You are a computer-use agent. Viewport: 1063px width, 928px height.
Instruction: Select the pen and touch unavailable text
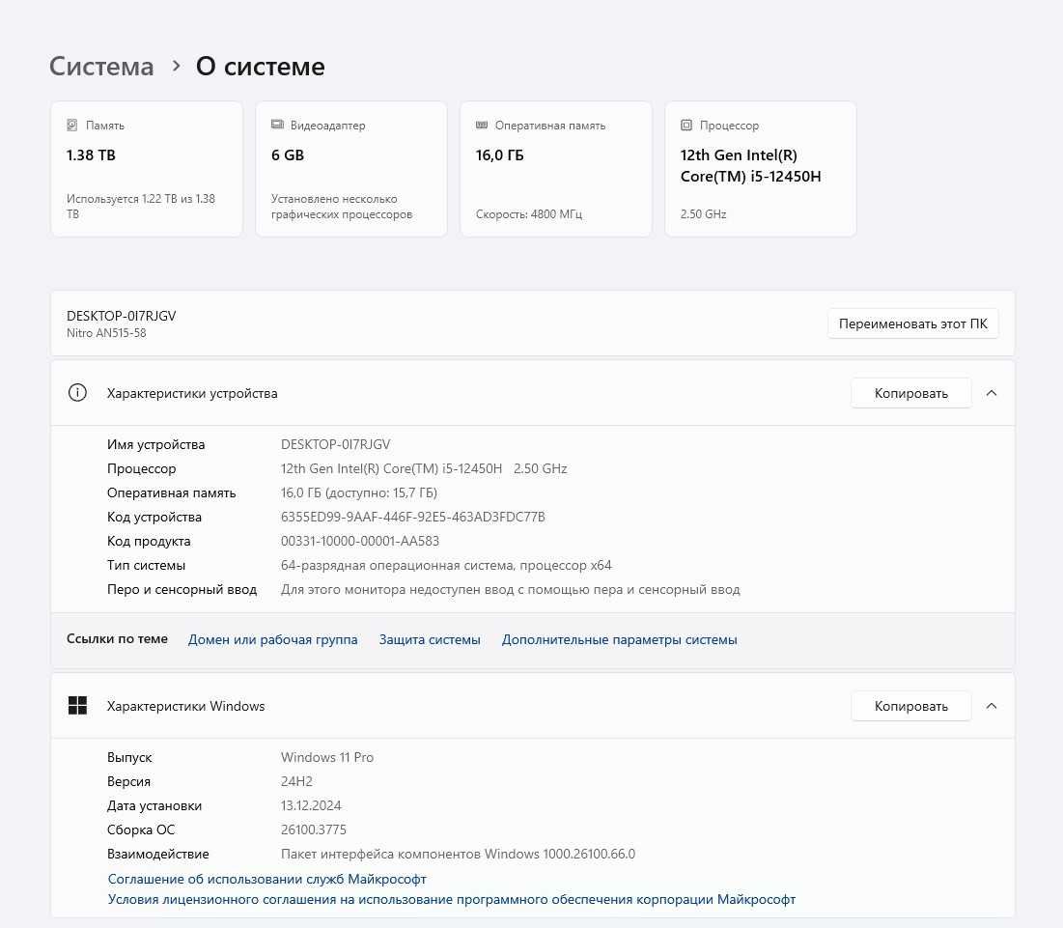click(511, 589)
